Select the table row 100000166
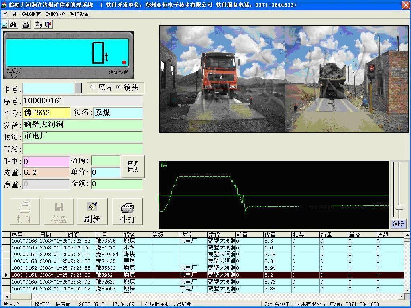411x308 pixels. tap(203, 241)
